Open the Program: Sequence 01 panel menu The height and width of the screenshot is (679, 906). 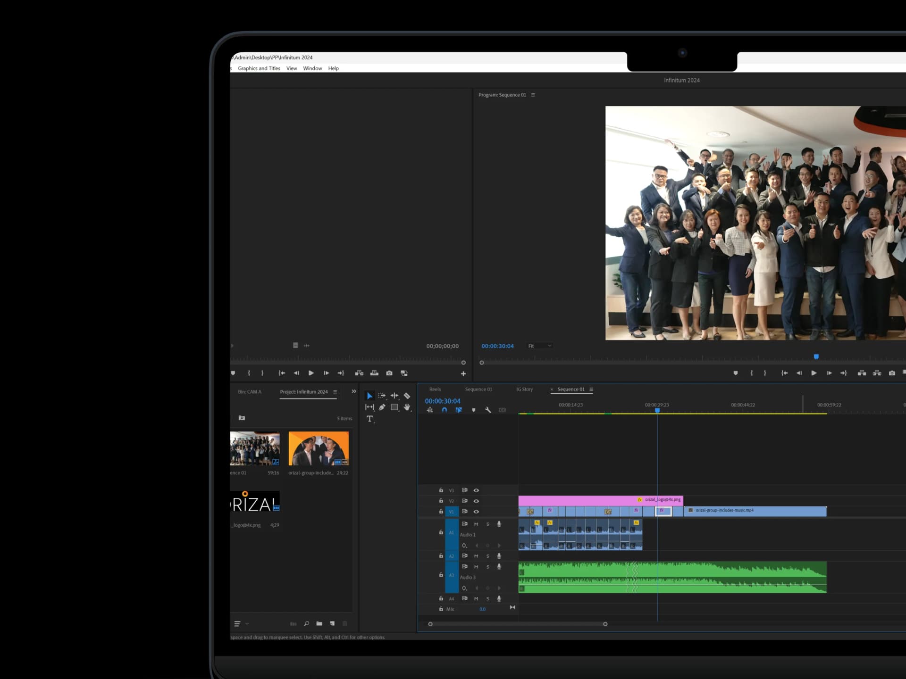(x=533, y=95)
